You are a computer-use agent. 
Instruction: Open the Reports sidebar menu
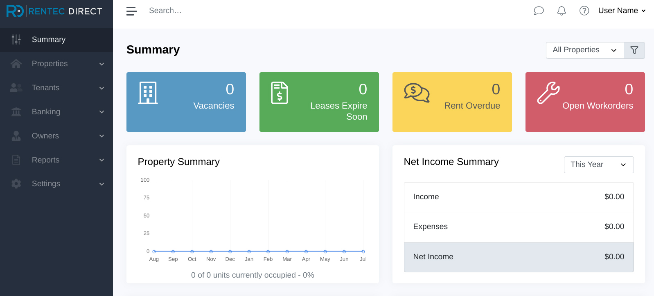pyautogui.click(x=56, y=160)
